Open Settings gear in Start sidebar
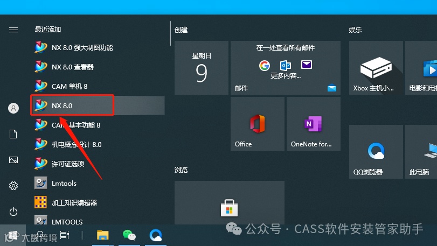Viewport: 437px width, 246px height. tap(13, 186)
